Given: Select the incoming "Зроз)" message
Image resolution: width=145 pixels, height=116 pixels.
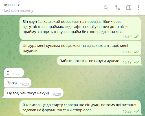Looking at the screenshot, I should (x=17, y=83).
